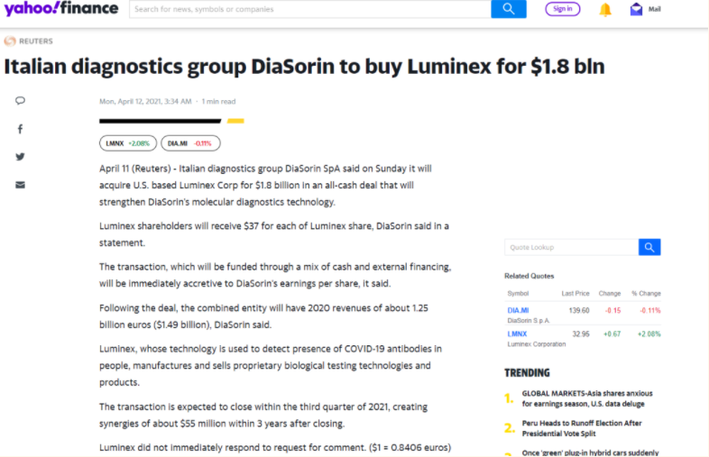Click the Sign in button
The height and width of the screenshot is (457, 709).
pos(563,9)
